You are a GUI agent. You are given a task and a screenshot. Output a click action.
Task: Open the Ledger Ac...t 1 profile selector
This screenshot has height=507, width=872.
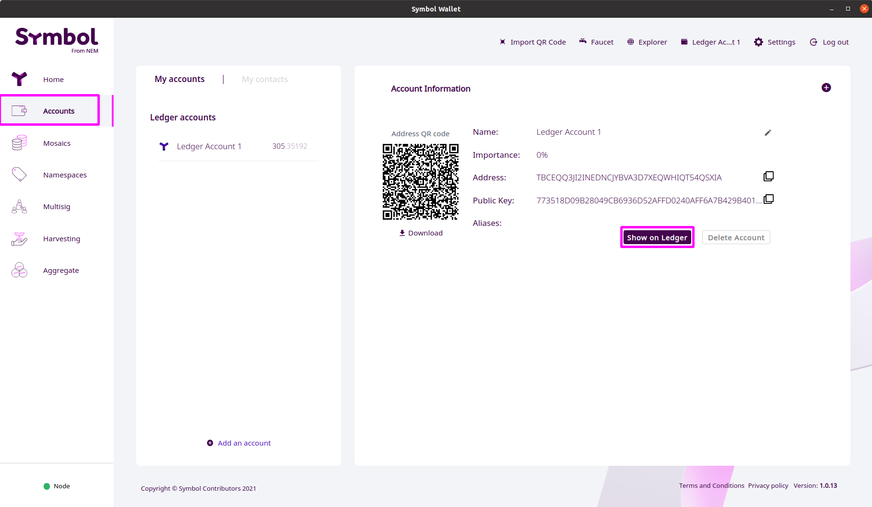click(x=710, y=42)
